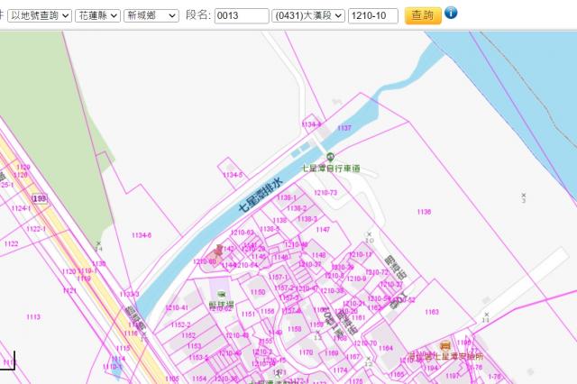577x384 pixels.
Task: Click the blue info icon beside 查詢
Action: coord(452,14)
